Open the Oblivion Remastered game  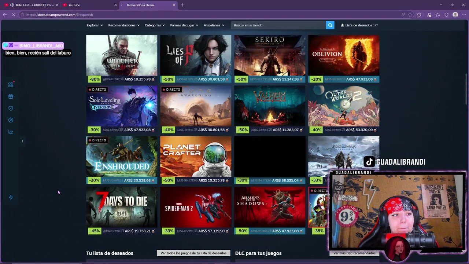point(344,55)
